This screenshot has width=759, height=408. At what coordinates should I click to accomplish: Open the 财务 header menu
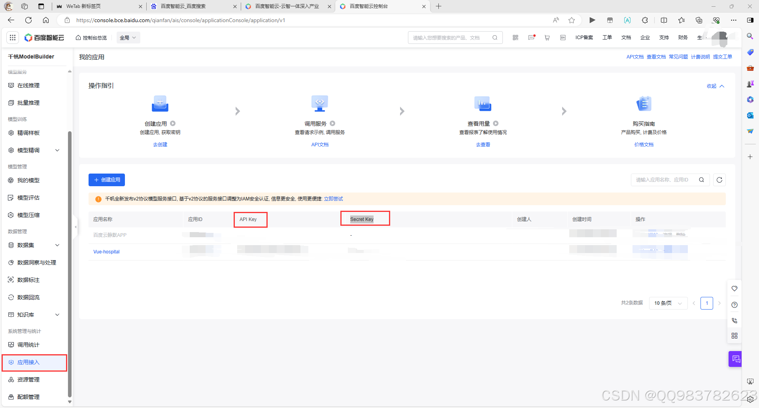(x=683, y=38)
